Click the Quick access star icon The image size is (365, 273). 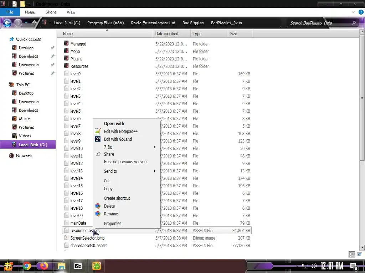[x=12, y=39]
